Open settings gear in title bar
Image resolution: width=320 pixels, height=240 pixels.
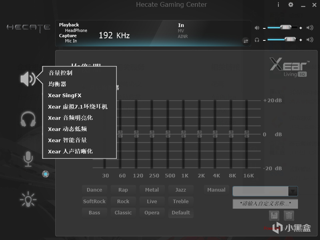pyautogui.click(x=291, y=4)
